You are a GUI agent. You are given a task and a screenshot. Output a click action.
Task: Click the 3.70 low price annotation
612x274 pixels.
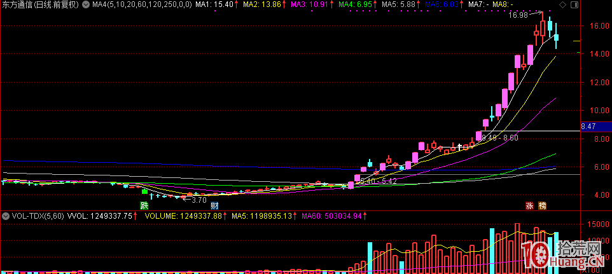coord(200,200)
